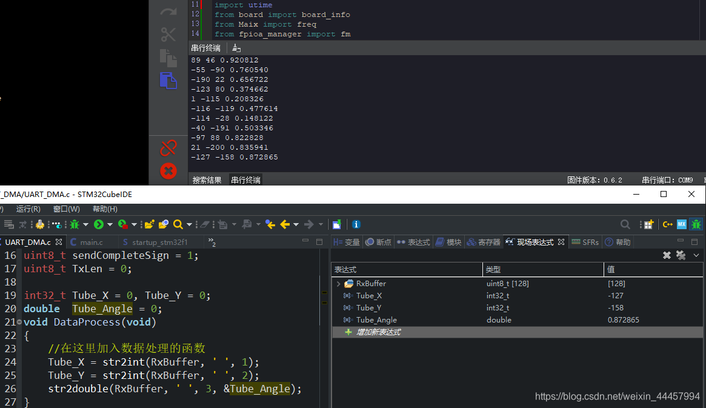This screenshot has width=706, height=408.
Task: Open the 模块 (Modules) view tab
Action: 448,242
